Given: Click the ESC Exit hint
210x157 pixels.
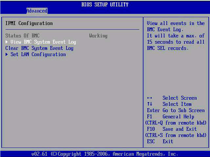Looking at the screenshot, I should [160, 141].
